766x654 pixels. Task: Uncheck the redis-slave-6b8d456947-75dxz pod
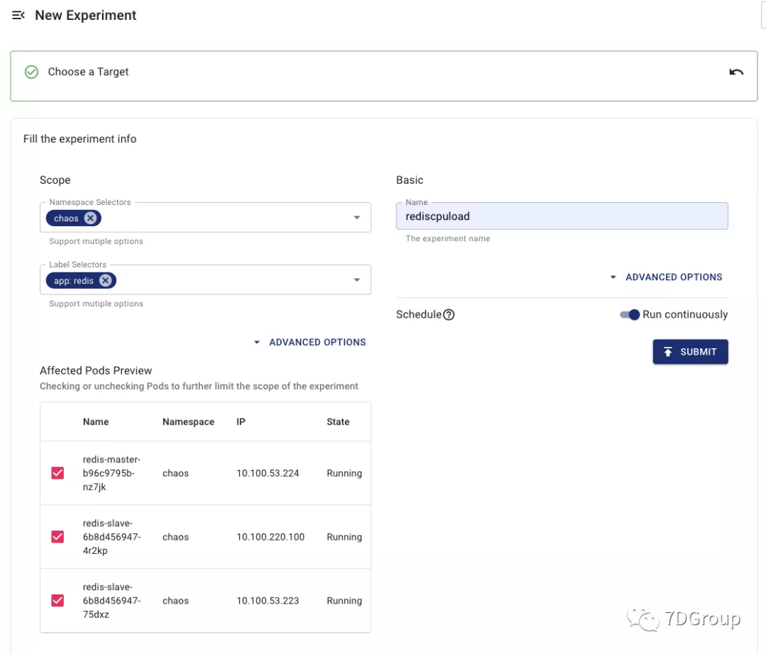pyautogui.click(x=57, y=600)
